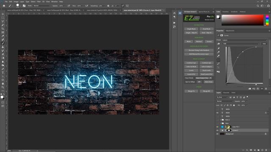Pick the gray point eyedropper in Curves
Image resolution: width=271 pixels, height=152 pixels.
click(218, 52)
